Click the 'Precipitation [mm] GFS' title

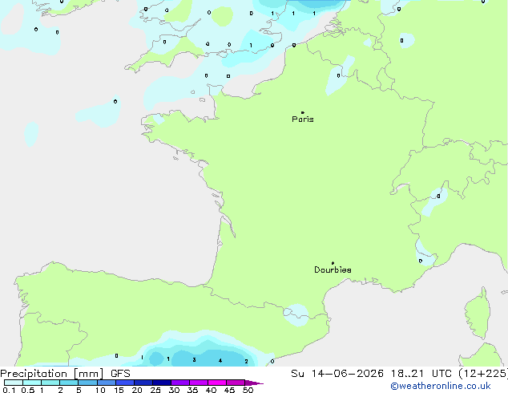pyautogui.click(x=65, y=374)
